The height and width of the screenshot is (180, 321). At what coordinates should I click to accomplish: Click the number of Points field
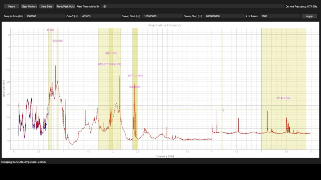click(280, 16)
